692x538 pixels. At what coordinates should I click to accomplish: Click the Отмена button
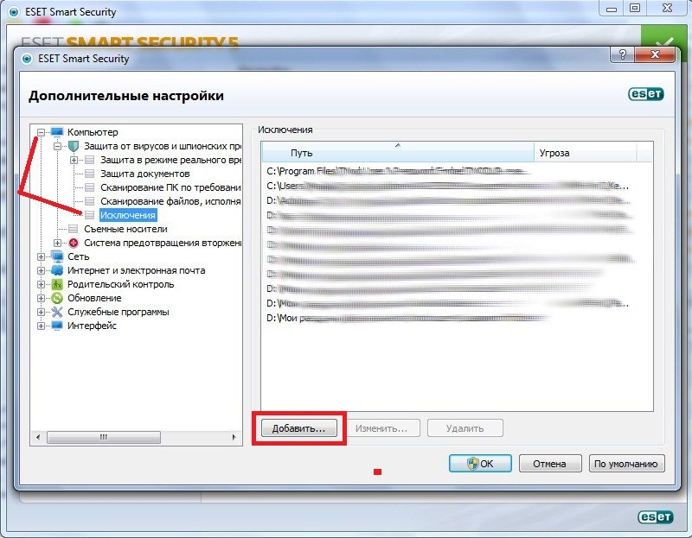coord(550,464)
